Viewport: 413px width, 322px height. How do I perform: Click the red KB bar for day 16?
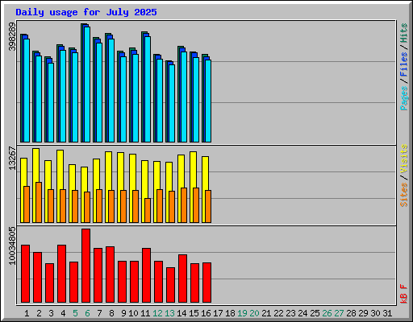click(207, 283)
